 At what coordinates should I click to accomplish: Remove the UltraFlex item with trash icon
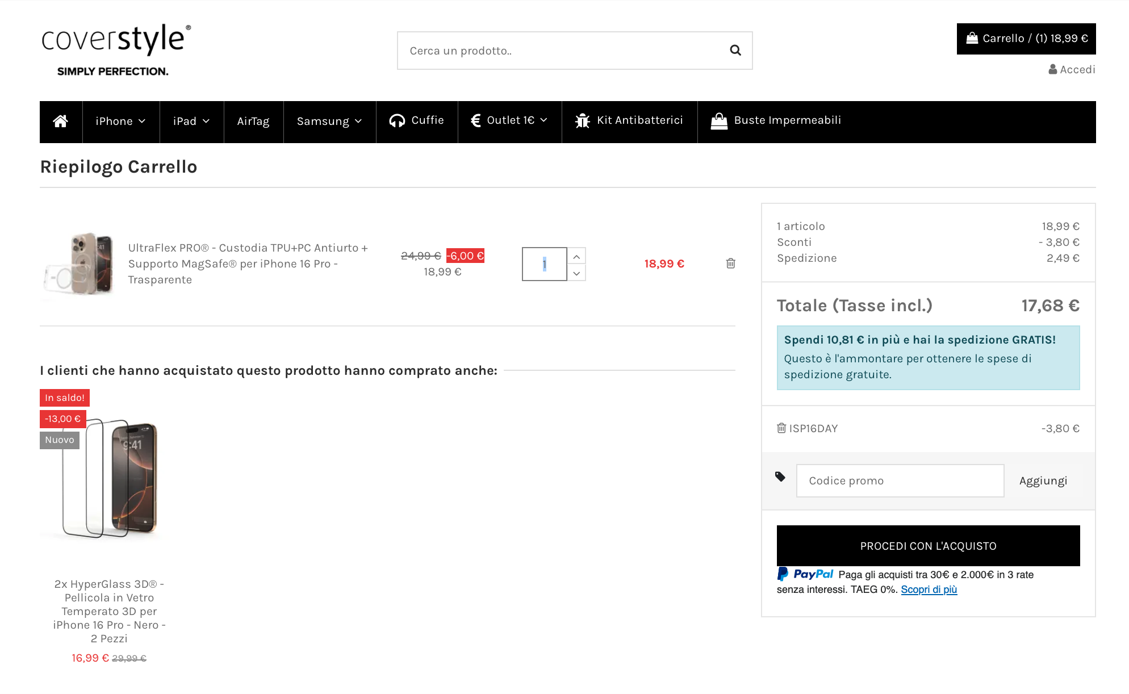pos(731,263)
